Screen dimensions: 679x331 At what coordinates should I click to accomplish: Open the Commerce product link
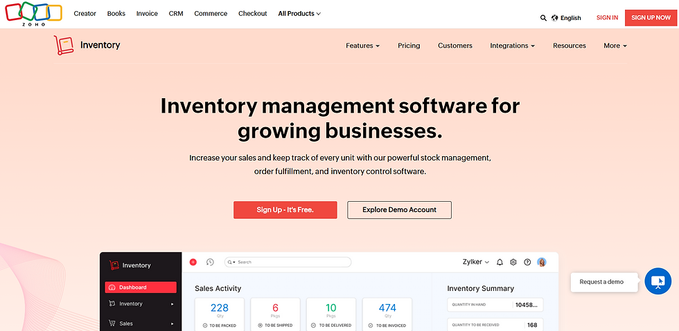coord(211,14)
